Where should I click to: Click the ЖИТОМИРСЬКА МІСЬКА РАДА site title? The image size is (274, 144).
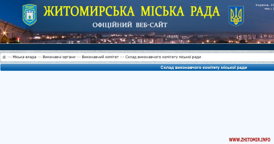pos(132,11)
